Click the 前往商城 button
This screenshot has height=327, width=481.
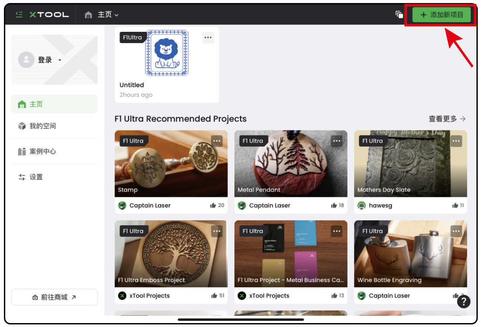(x=54, y=297)
